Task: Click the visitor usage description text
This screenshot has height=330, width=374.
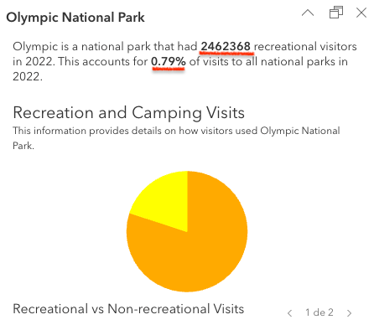Action: [x=176, y=138]
